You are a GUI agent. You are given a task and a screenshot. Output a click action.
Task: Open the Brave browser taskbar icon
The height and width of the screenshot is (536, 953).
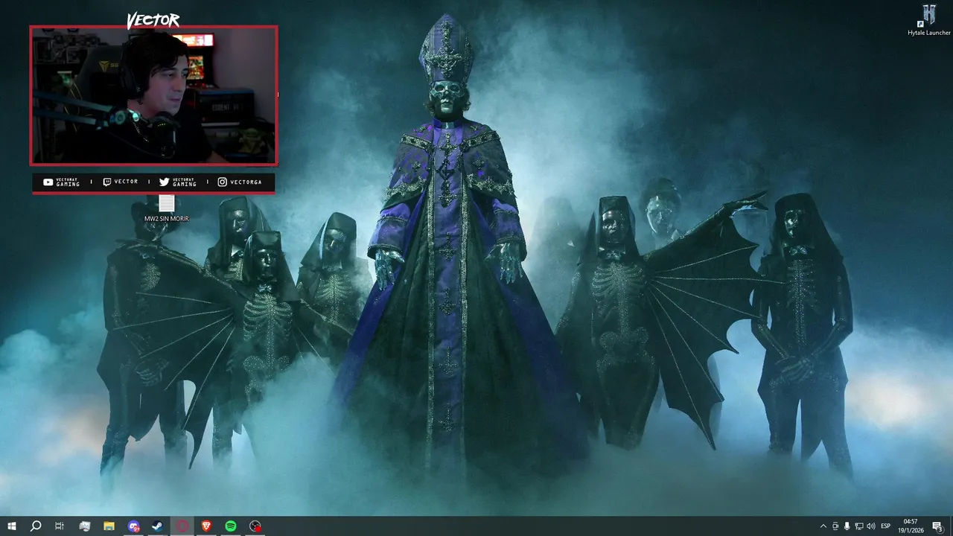206,526
